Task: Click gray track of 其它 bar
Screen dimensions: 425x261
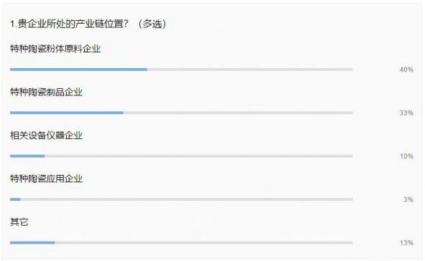Action: pos(204,242)
